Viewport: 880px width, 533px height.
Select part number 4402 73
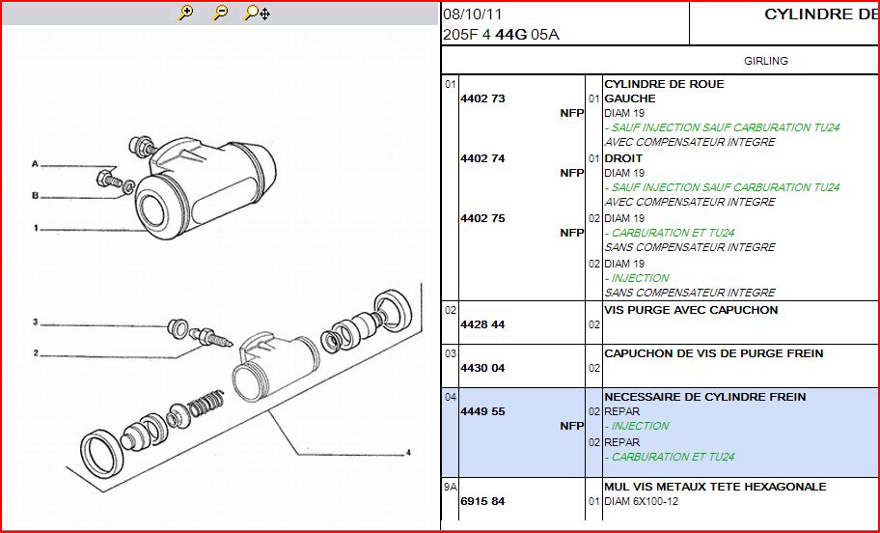(x=482, y=98)
